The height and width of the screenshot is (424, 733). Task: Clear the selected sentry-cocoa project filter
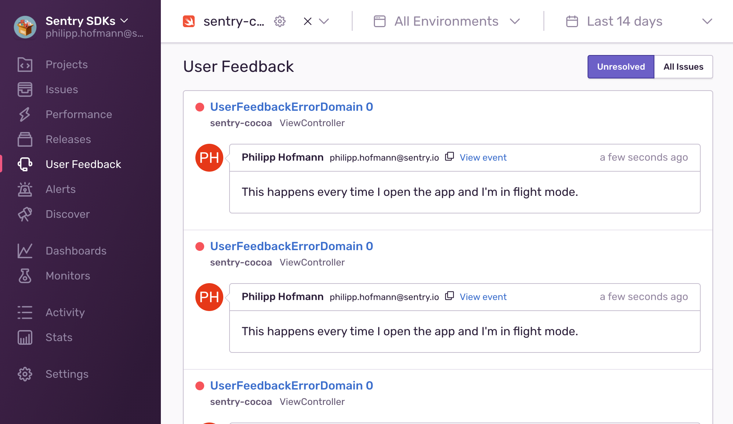tap(308, 21)
